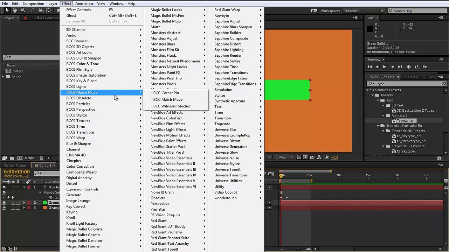Viewport: 449px width, 252px height.
Task: Collapse Trapcode HD Presets folder
Action: [x=383, y=131]
